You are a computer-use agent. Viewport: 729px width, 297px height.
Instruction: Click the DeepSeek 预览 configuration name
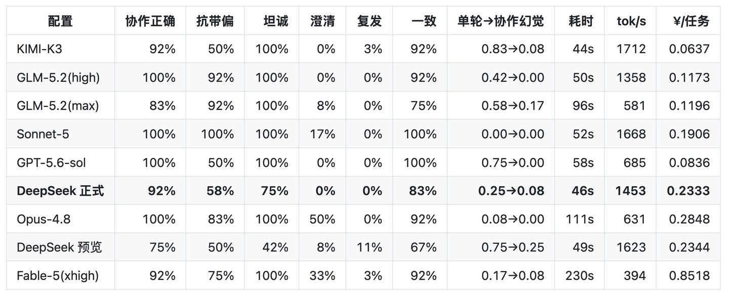tap(59, 247)
